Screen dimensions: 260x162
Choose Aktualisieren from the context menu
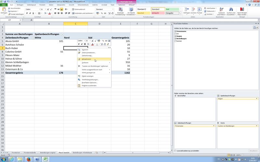(x=86, y=59)
